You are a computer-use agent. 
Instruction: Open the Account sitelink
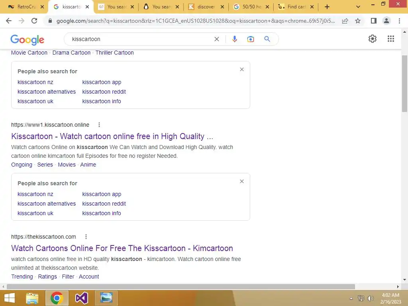point(89,277)
